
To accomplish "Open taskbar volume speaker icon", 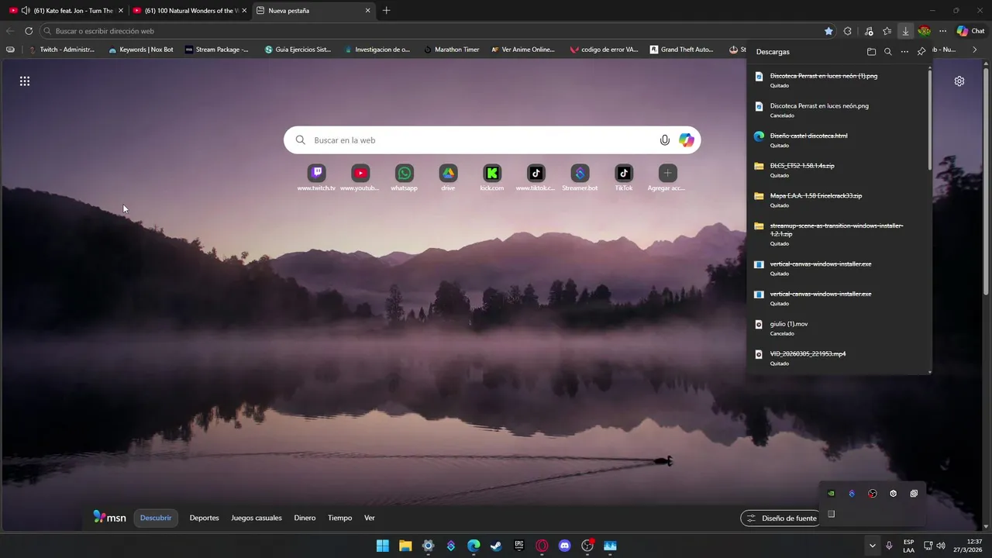I will tap(941, 546).
